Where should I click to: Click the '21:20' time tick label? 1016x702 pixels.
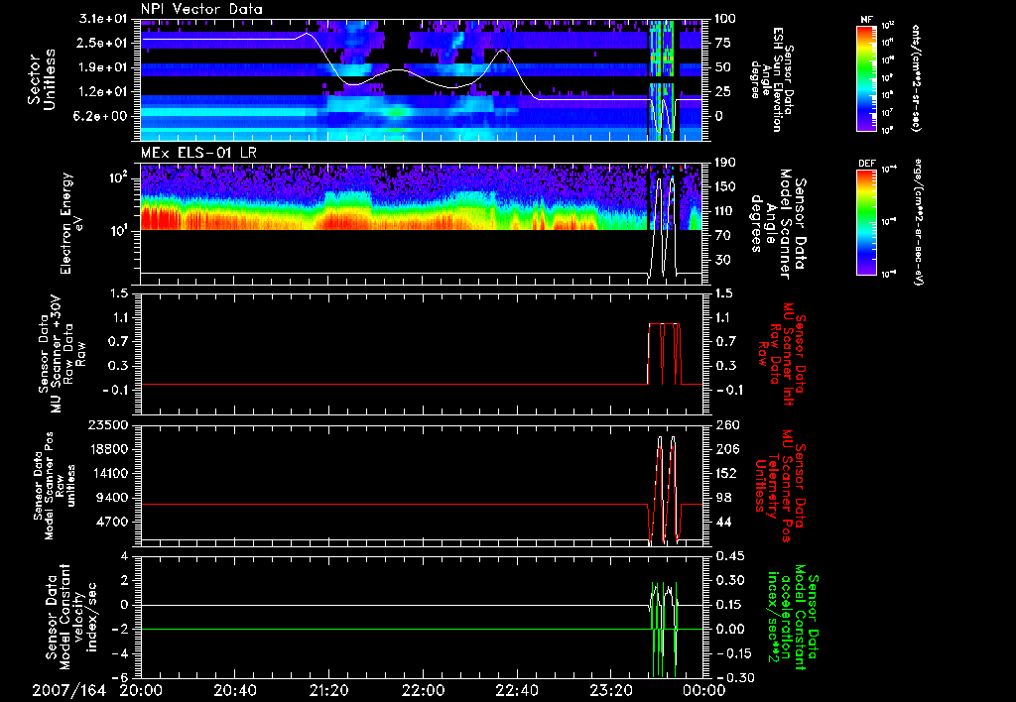pos(328,691)
